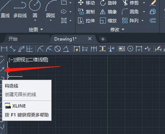Select the Jogged radius dimension tool

(x=49, y=49)
